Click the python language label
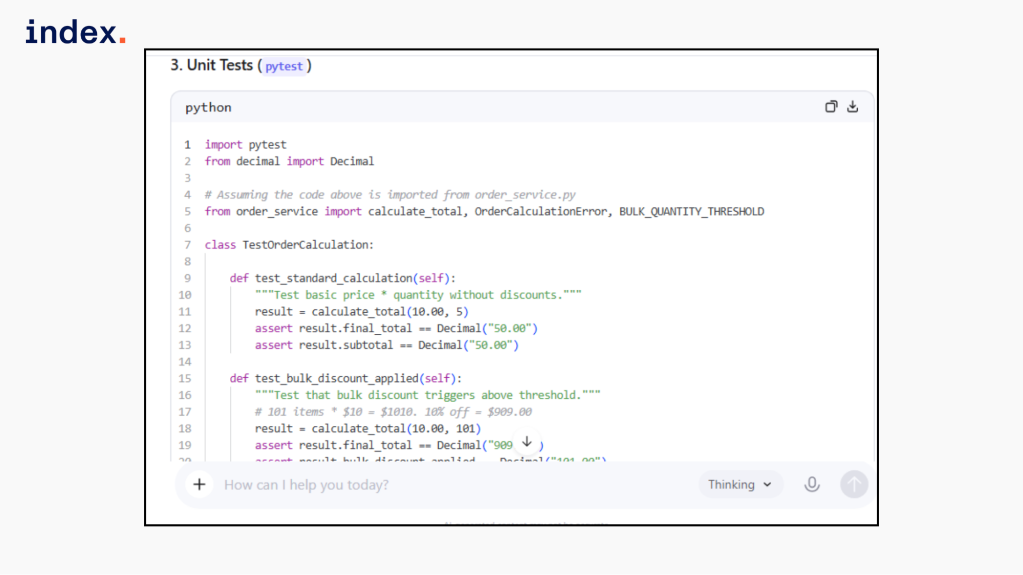1023x575 pixels. (208, 107)
